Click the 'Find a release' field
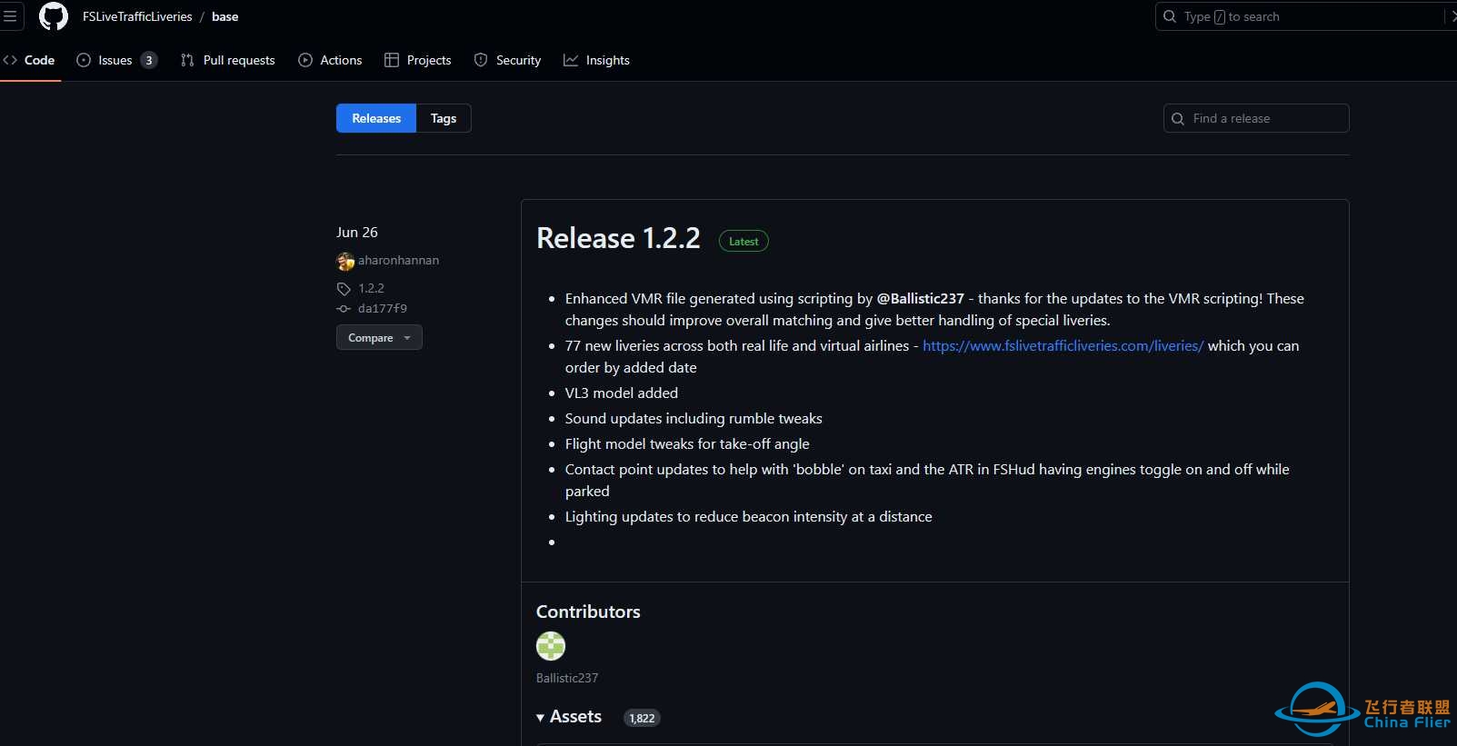The width and height of the screenshot is (1457, 746). (1256, 118)
